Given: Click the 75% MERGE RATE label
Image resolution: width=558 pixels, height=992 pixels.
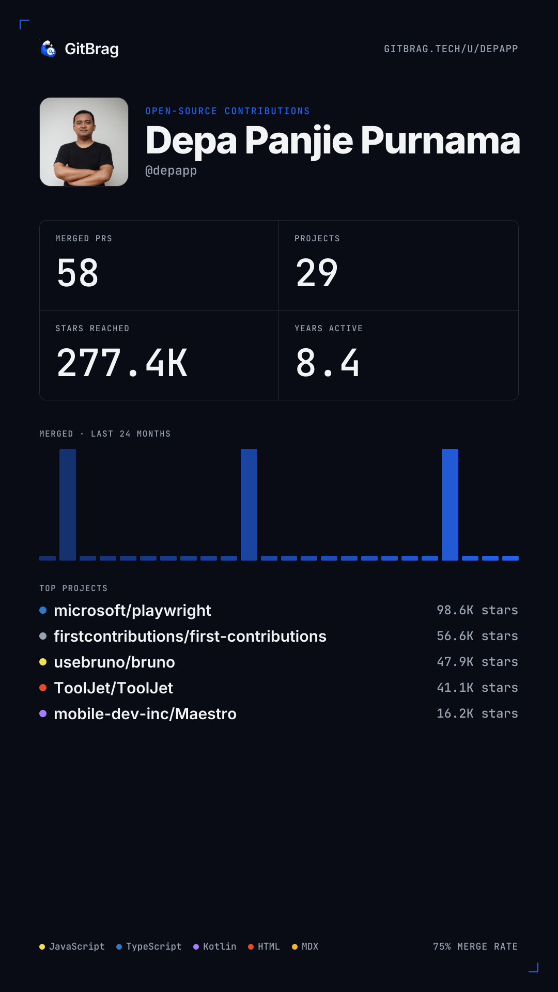Looking at the screenshot, I should tap(475, 947).
